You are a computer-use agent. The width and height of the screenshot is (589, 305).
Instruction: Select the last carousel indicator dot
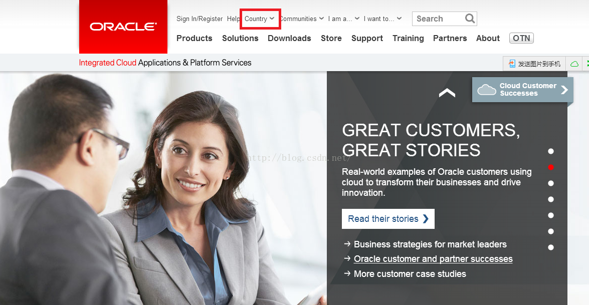pyautogui.click(x=551, y=247)
